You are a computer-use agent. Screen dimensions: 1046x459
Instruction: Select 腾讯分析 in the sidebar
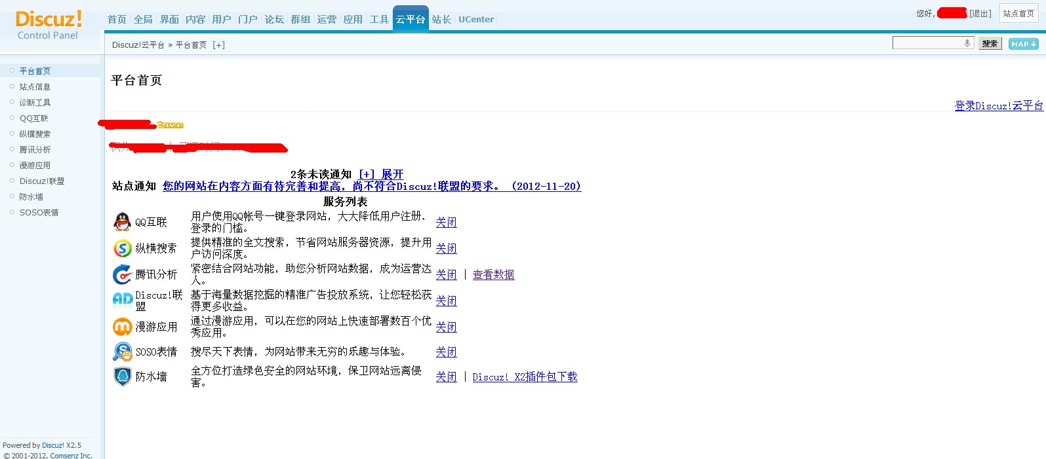35,149
